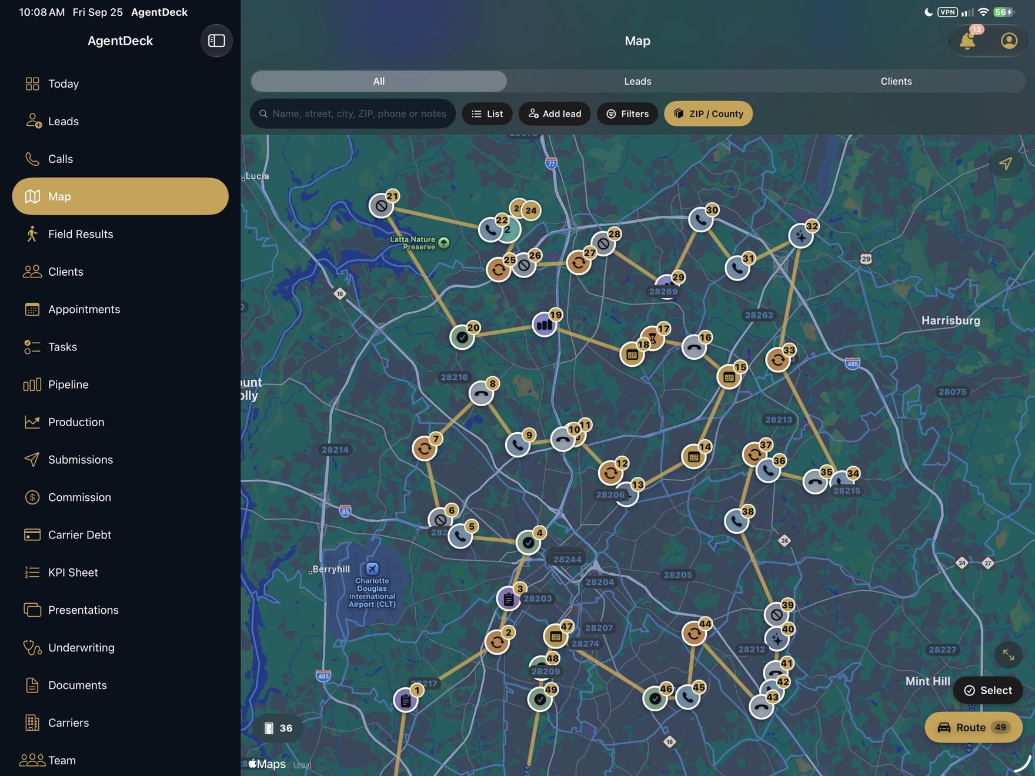The width and height of the screenshot is (1035, 776).
Task: Select map pin number 21
Action: point(382,205)
